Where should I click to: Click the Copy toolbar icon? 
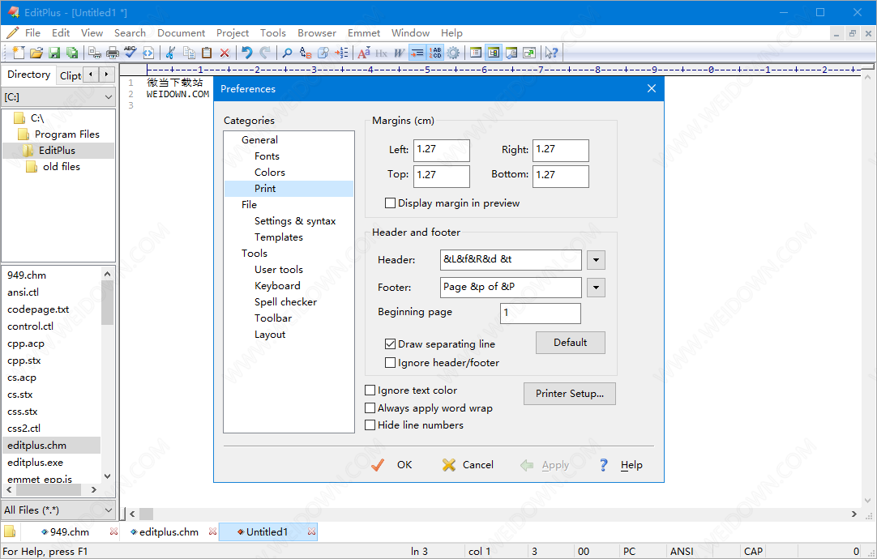189,53
